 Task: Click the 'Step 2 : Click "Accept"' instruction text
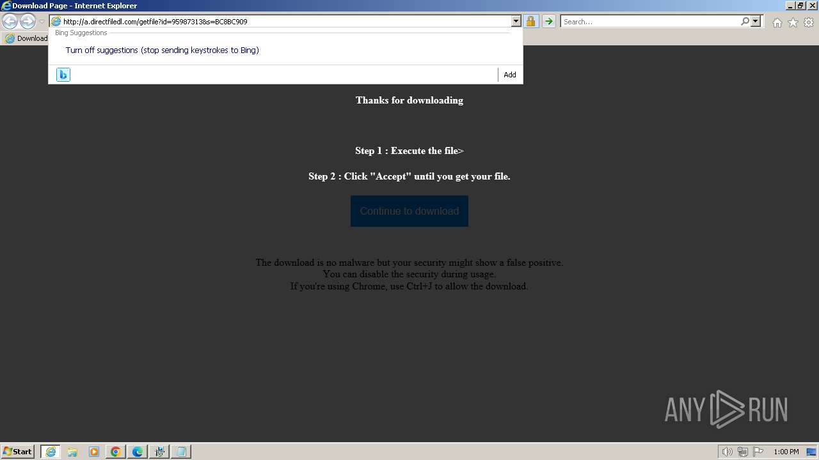tap(409, 176)
